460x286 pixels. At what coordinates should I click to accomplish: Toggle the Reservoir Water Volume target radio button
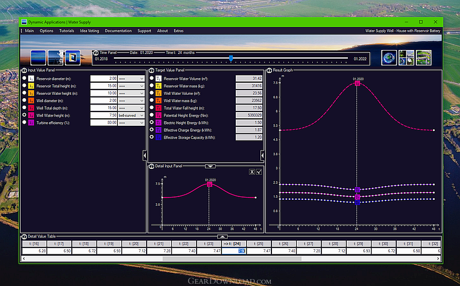[x=152, y=78]
